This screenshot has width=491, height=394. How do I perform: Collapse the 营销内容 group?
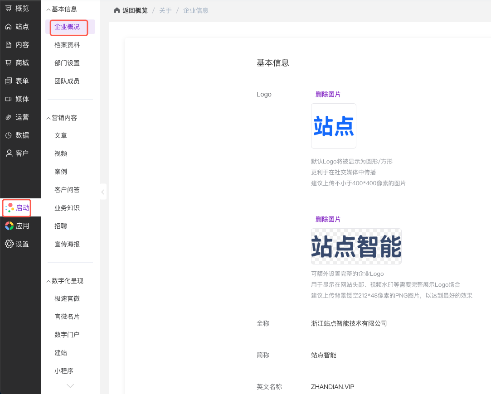pyautogui.click(x=49, y=118)
